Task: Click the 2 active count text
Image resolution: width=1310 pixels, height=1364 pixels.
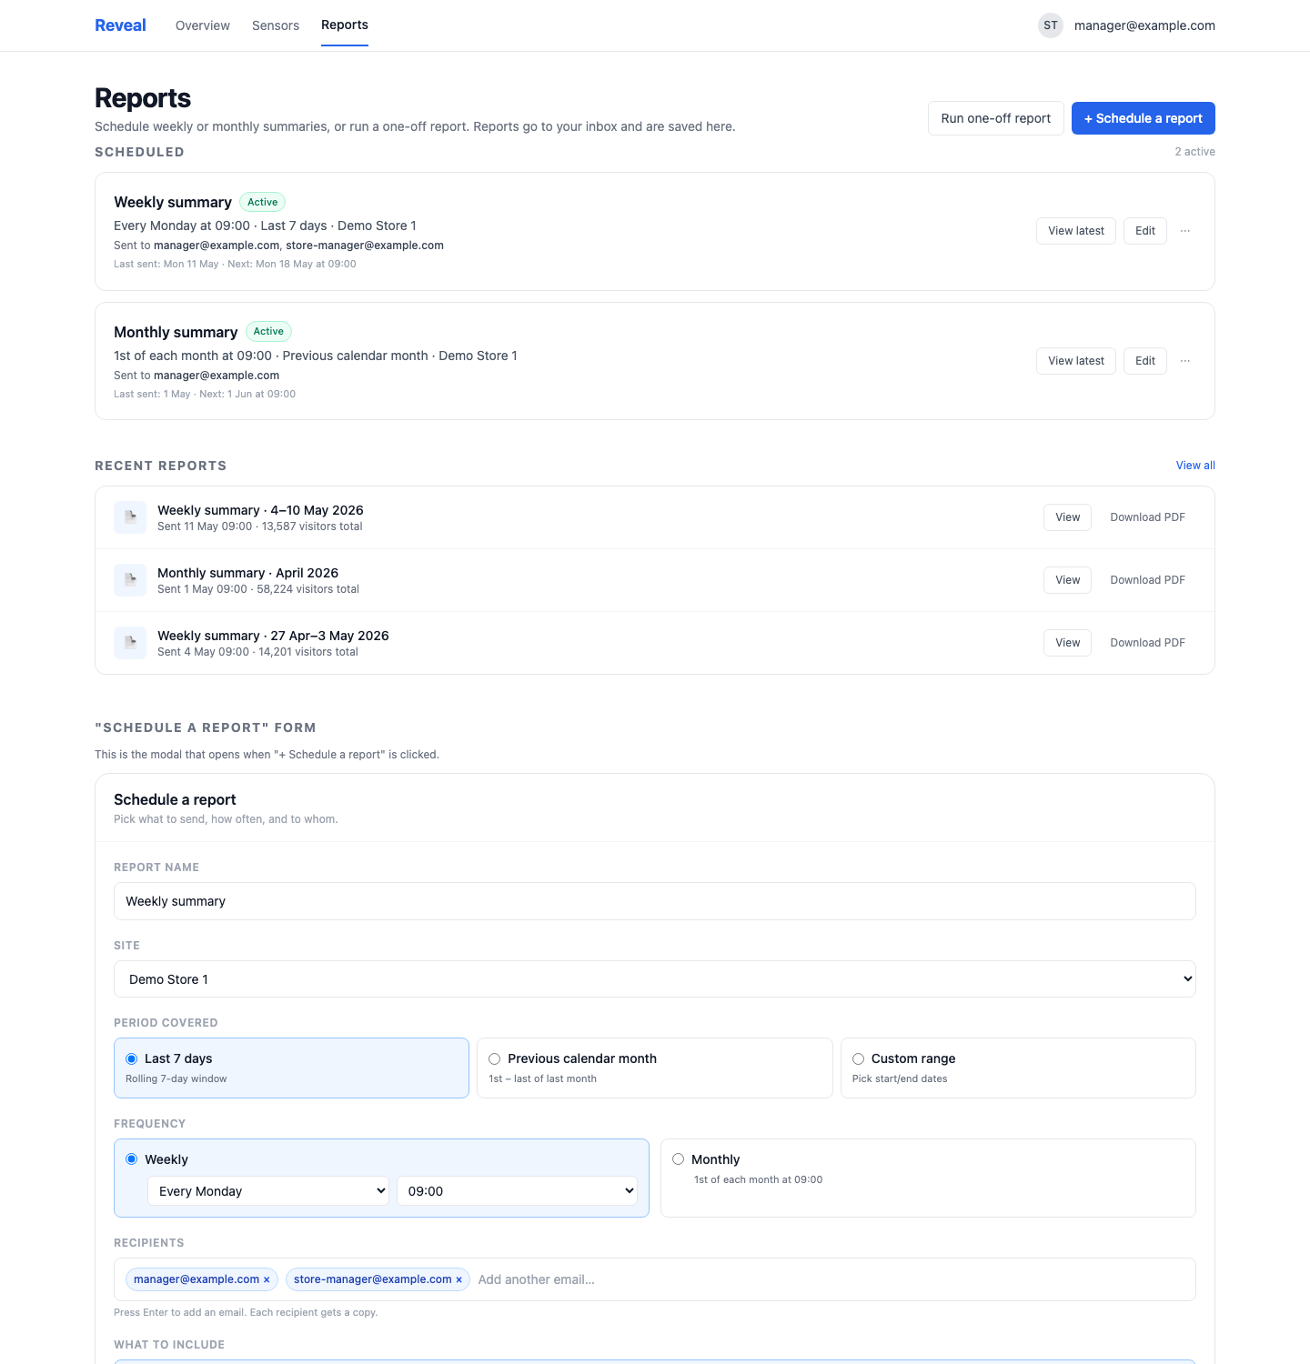Action: tap(1194, 152)
